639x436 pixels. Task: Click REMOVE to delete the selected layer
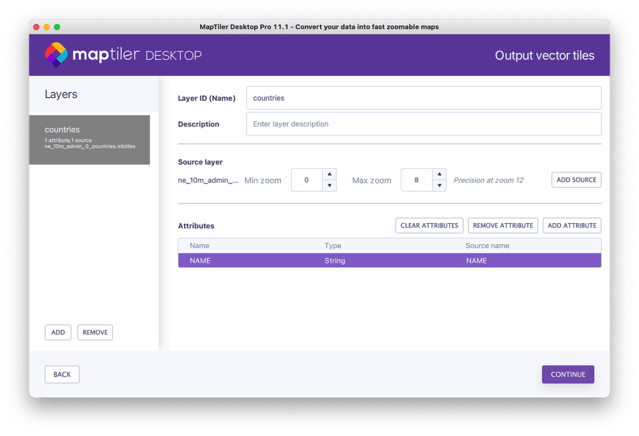95,332
